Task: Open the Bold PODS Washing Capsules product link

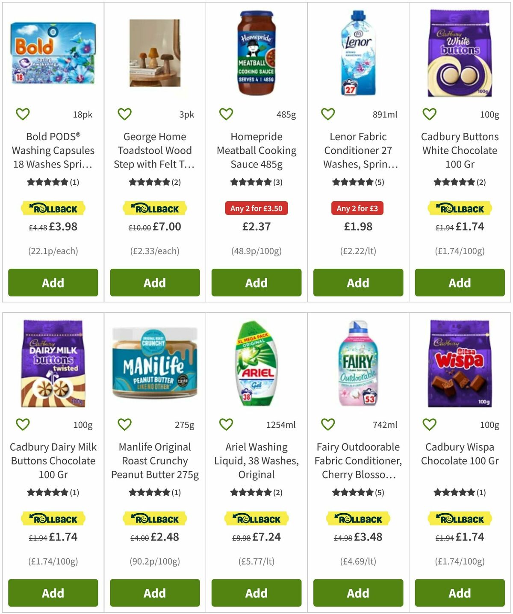Action: point(53,150)
